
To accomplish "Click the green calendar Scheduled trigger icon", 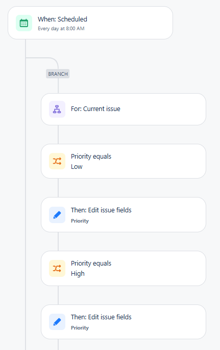I will tap(24, 23).
